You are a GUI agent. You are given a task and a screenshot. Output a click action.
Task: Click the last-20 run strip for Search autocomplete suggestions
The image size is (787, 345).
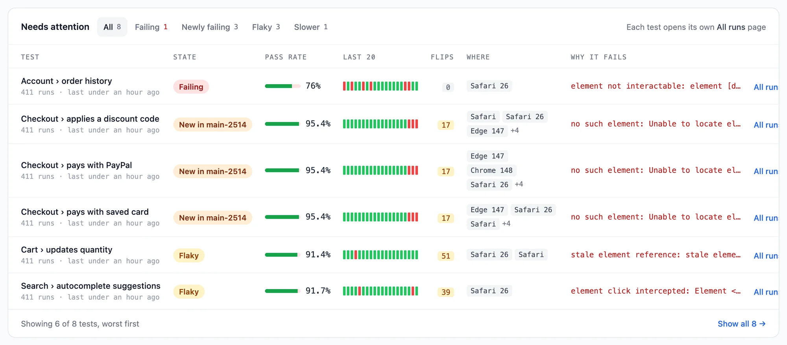381,291
